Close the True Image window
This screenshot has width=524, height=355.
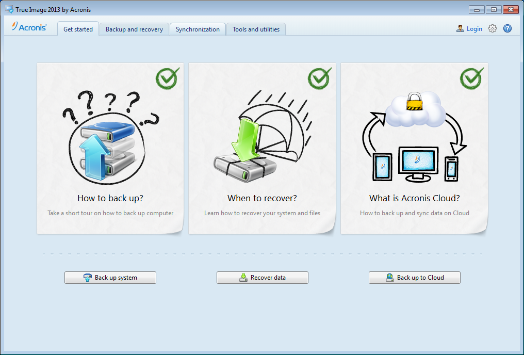511,10
